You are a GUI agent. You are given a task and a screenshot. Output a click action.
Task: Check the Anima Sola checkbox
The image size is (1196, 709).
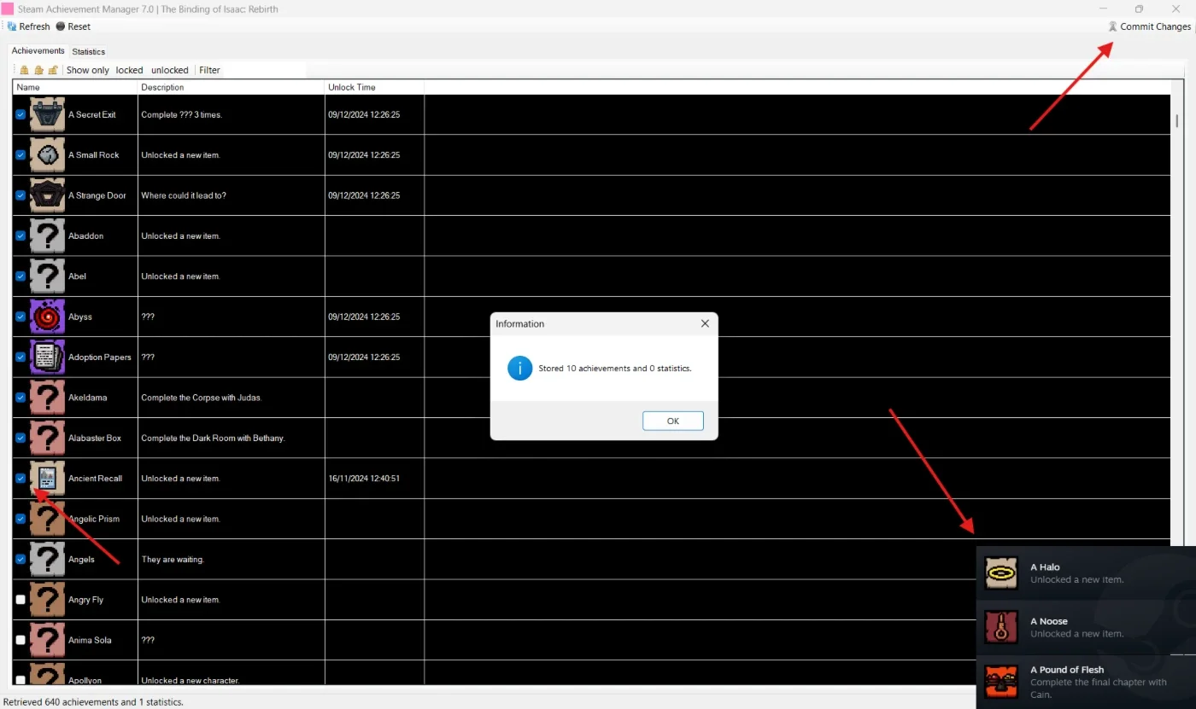[21, 640]
